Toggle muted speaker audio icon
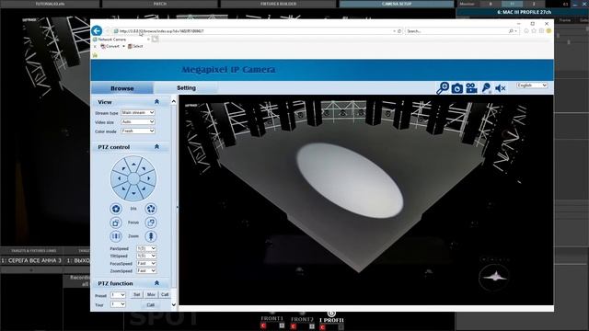Screen dimensions: 589x331 pyautogui.click(x=501, y=88)
